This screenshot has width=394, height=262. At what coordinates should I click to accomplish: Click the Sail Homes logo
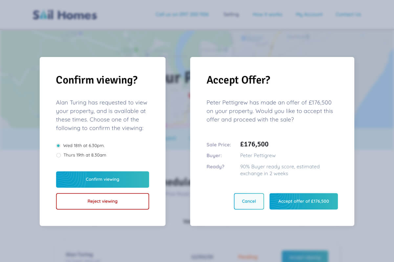[64, 14]
